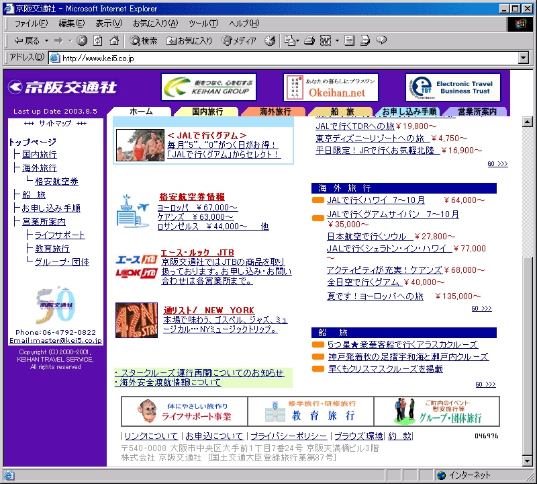This screenshot has height=484, width=537.
Task: Expand the Forward button history dropdown arrow
Action: pos(70,41)
